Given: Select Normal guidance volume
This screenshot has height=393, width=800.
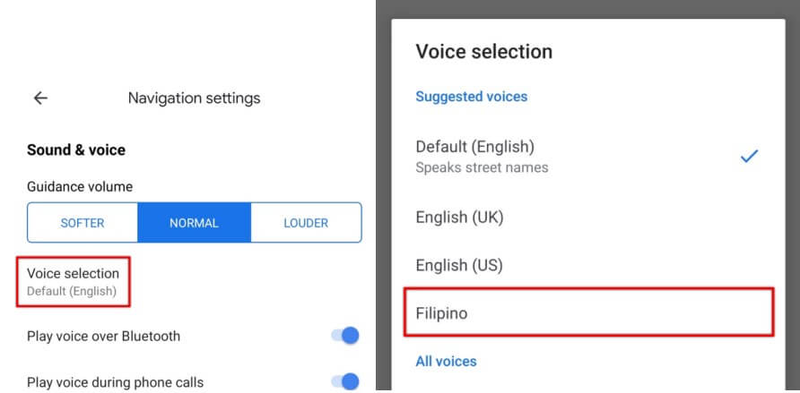Looking at the screenshot, I should pyautogui.click(x=194, y=223).
